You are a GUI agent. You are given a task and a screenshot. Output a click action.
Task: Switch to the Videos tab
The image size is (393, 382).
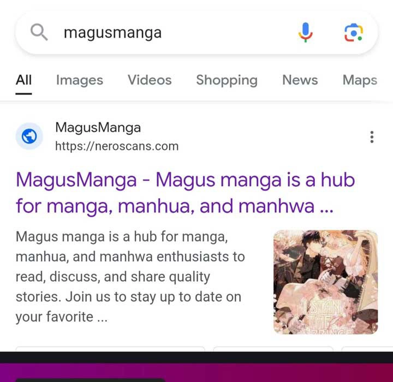(x=150, y=80)
